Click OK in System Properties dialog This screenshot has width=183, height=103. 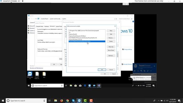click(x=54, y=64)
